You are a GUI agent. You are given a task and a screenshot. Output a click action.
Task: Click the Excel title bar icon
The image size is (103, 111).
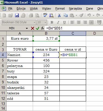2,2
